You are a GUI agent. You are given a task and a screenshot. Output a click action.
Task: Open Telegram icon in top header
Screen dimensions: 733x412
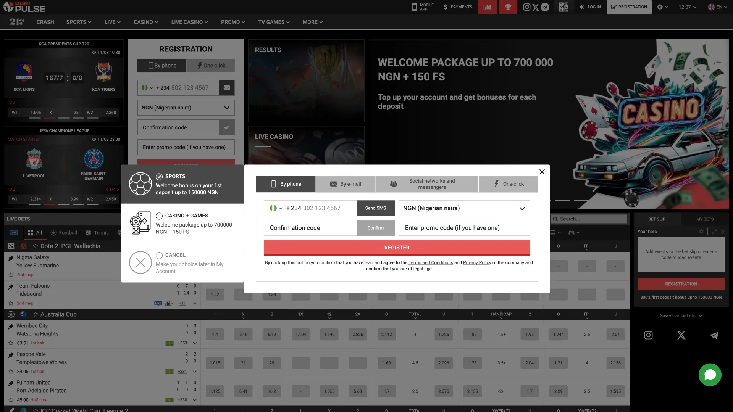pyautogui.click(x=545, y=7)
